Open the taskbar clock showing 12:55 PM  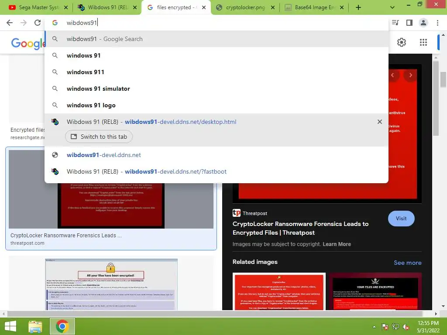click(x=428, y=327)
